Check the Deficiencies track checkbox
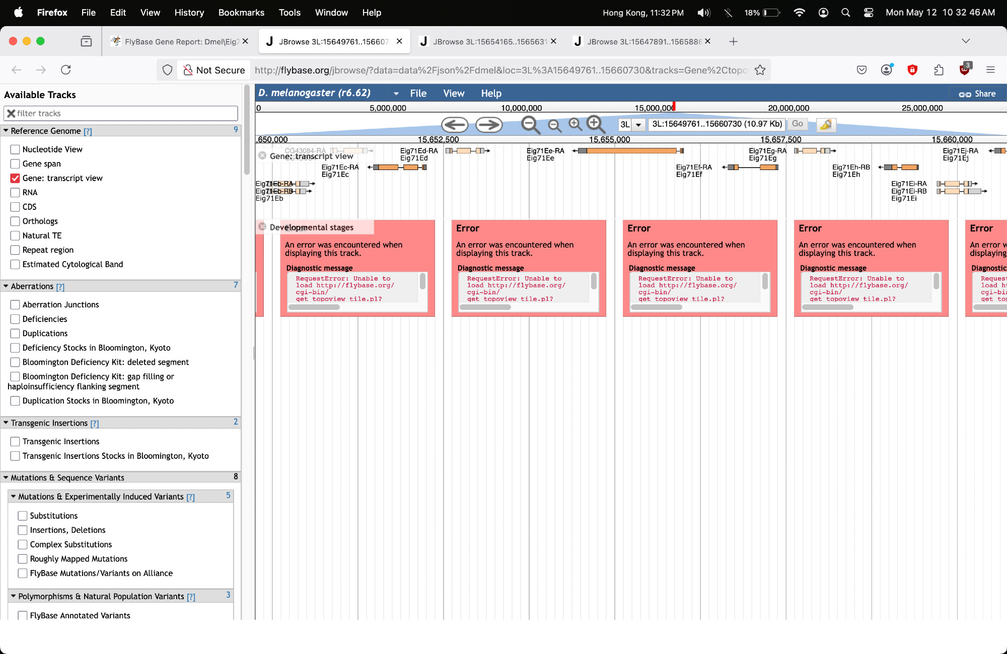This screenshot has width=1007, height=654. tap(15, 319)
